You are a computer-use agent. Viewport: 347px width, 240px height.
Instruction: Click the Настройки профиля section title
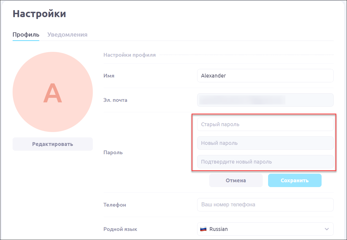coord(129,55)
